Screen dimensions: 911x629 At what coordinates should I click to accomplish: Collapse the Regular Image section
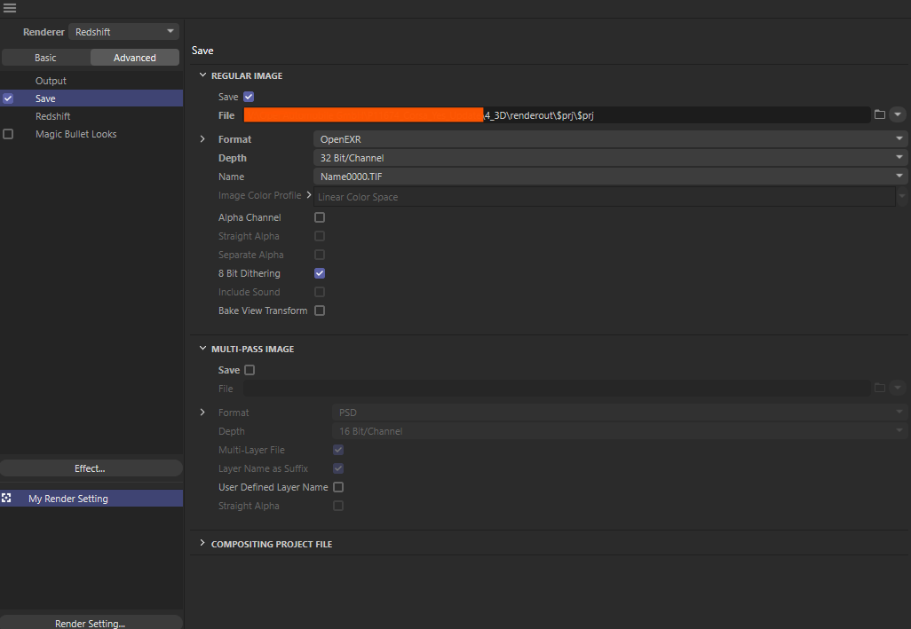pos(202,75)
